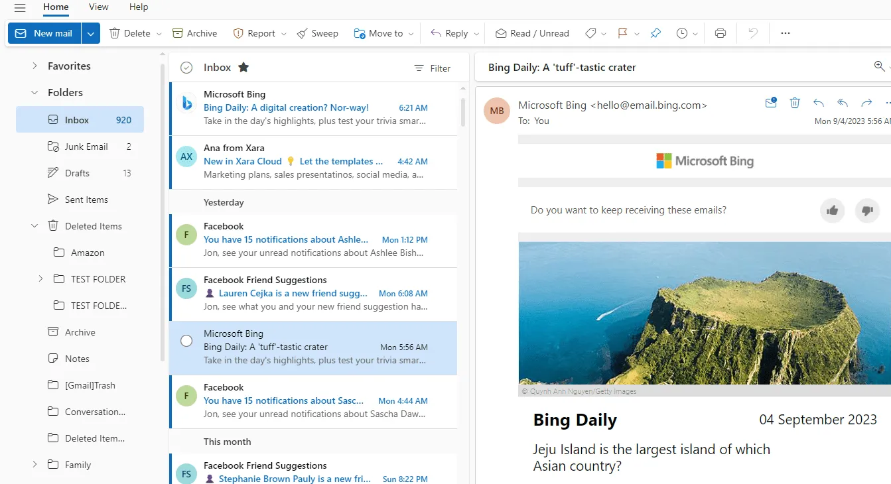Give a thumbs up to keep receiving emails
Viewport: 891px width, 484px height.
833,210
